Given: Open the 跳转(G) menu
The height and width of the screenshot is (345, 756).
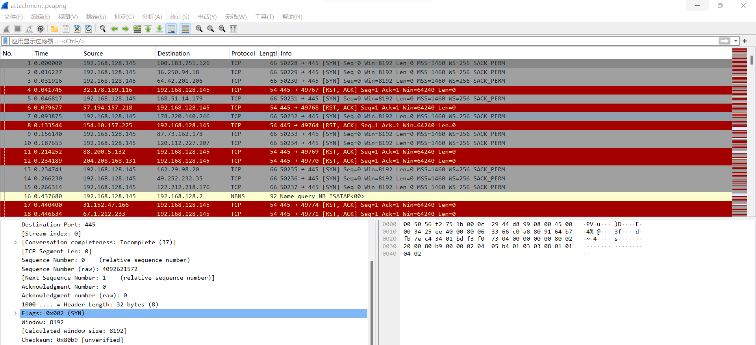Looking at the screenshot, I should pos(96,17).
